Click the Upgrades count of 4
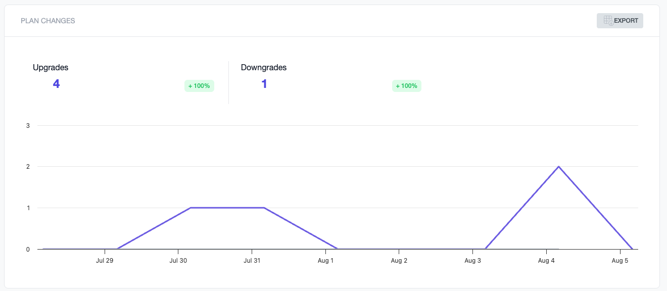This screenshot has width=667, height=291. (56, 84)
